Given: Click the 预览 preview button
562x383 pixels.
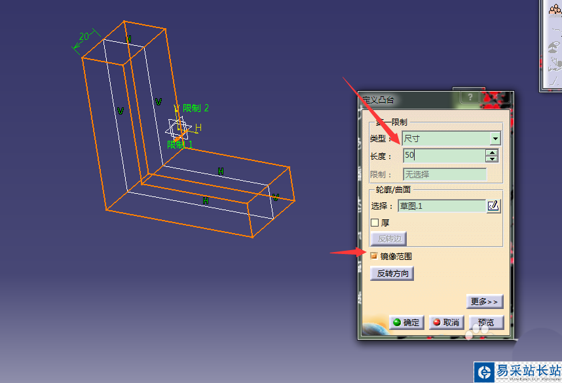Looking at the screenshot, I should coord(487,323).
